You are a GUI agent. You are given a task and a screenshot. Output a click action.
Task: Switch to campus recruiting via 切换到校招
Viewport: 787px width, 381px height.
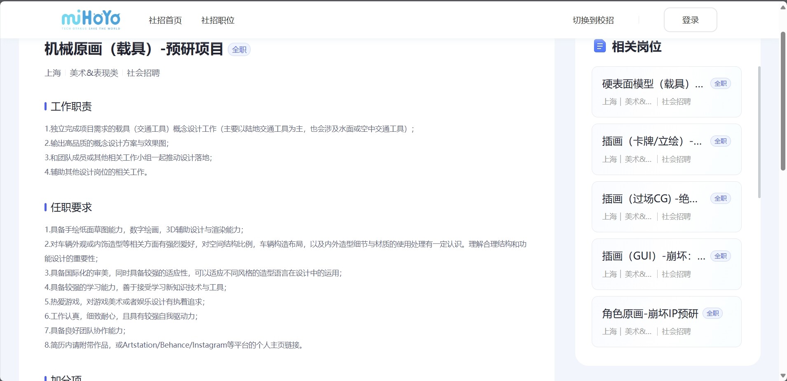593,20
